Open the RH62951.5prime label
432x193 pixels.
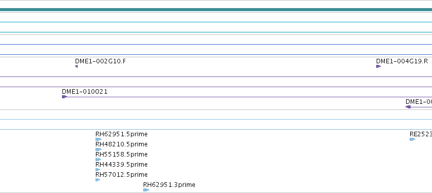tap(121, 134)
